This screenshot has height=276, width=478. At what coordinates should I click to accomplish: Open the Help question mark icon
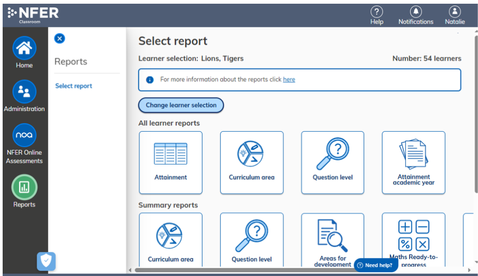pos(377,12)
